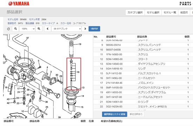This screenshot has height=126, width=193.
Task: Click callout number 39 in diagram
Action: coord(59,117)
